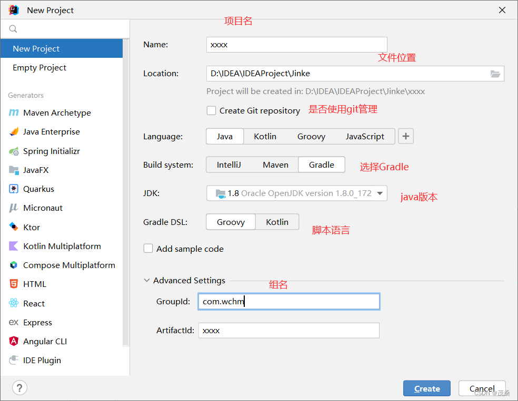Click the JavaFX folder icon

point(14,170)
